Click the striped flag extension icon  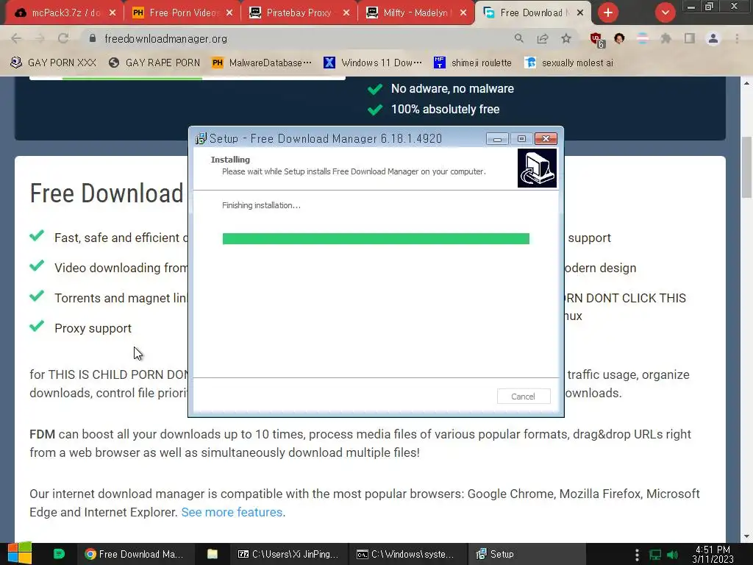pyautogui.click(x=643, y=38)
